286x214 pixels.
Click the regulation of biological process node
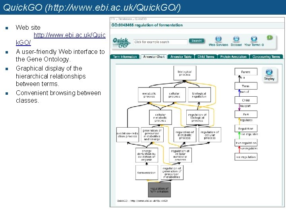[197, 117]
